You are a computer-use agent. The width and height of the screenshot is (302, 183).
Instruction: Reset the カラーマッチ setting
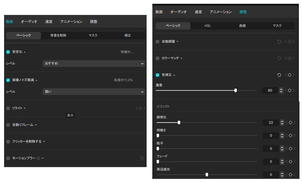tap(279, 58)
